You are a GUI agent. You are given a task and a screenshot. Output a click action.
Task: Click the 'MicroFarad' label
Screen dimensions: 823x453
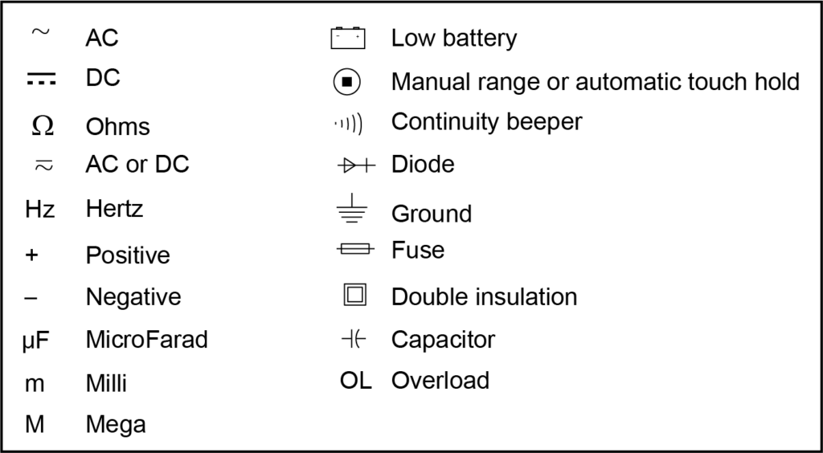pyautogui.click(x=146, y=340)
